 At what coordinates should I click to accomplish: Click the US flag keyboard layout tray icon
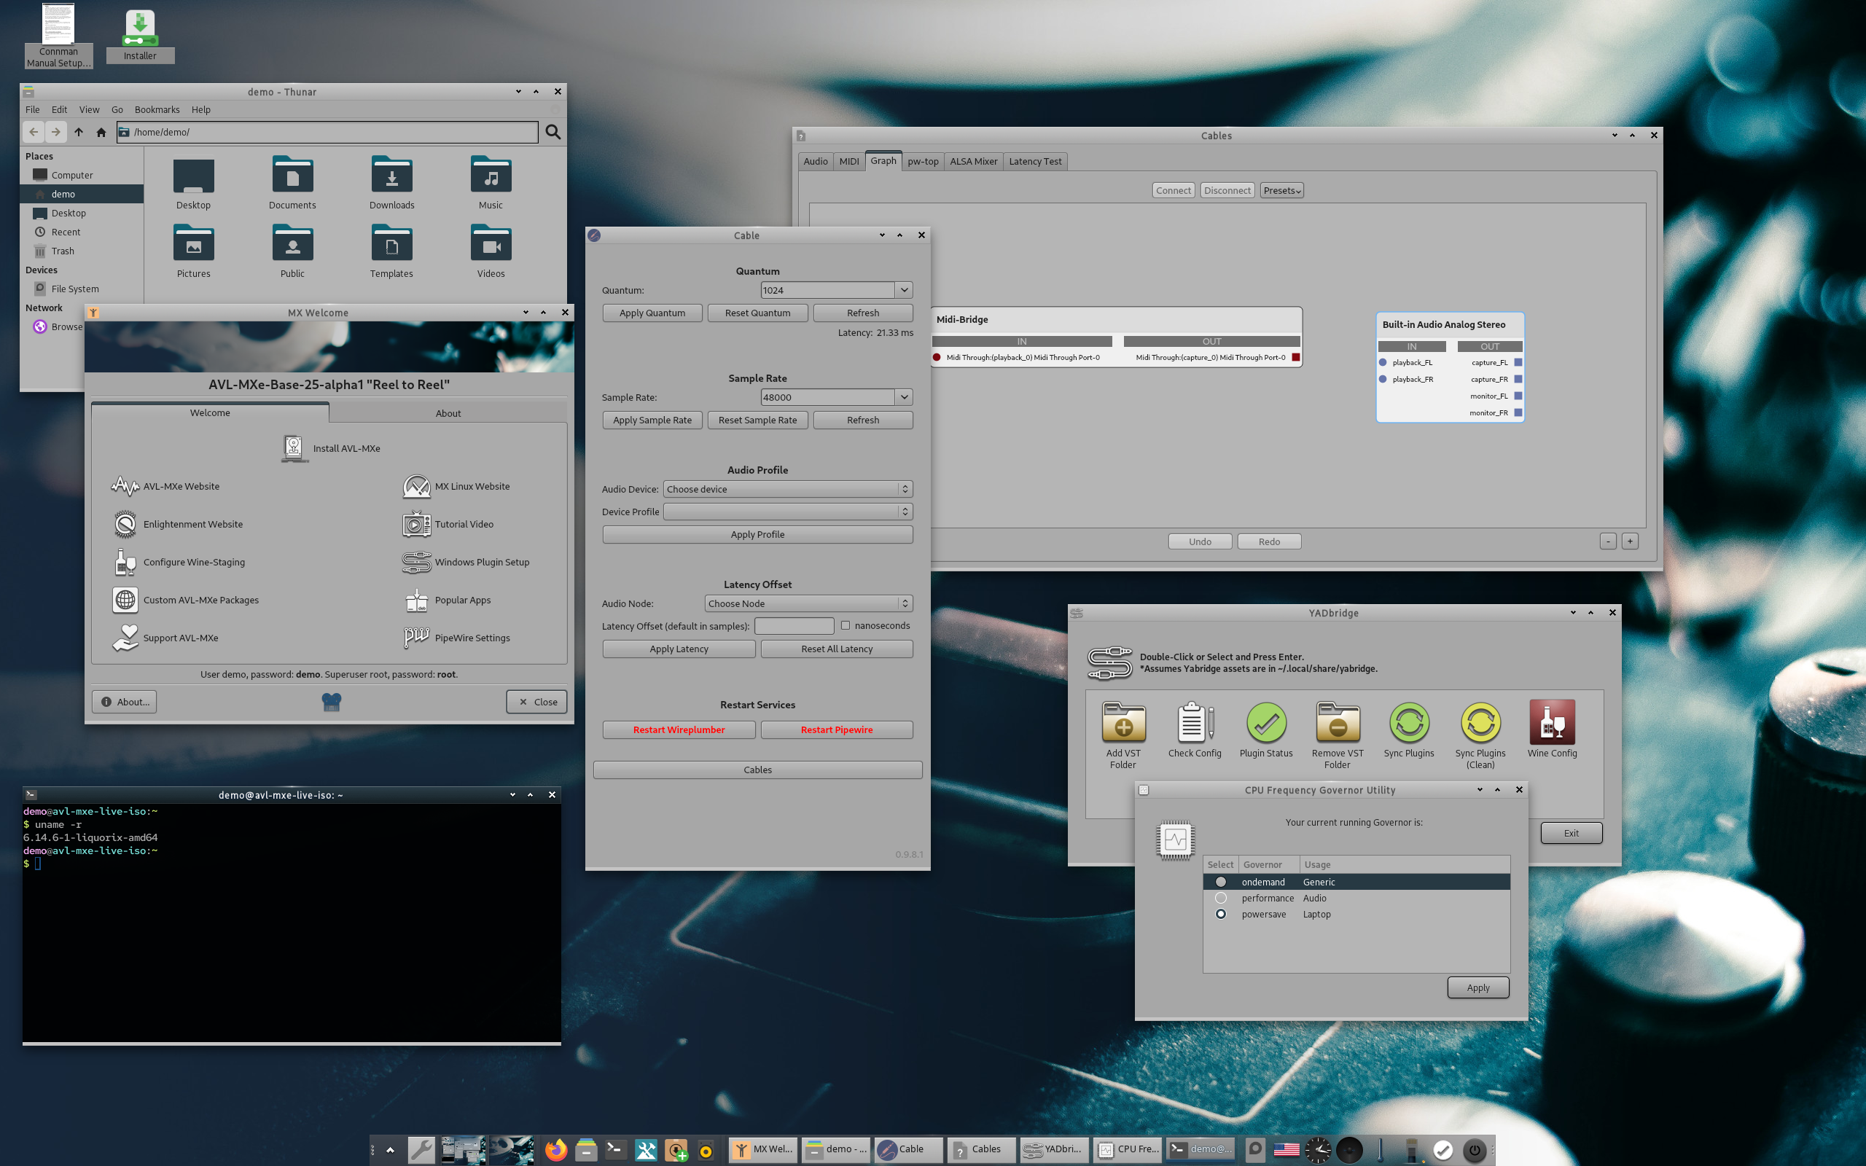tap(1286, 1150)
